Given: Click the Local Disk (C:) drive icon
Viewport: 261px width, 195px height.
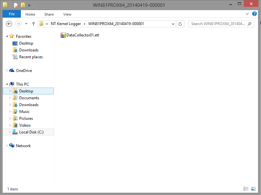Looking at the screenshot, I should tap(15, 132).
